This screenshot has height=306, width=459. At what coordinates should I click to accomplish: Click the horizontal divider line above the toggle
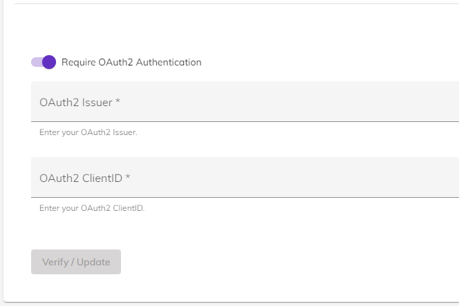(237, 4)
